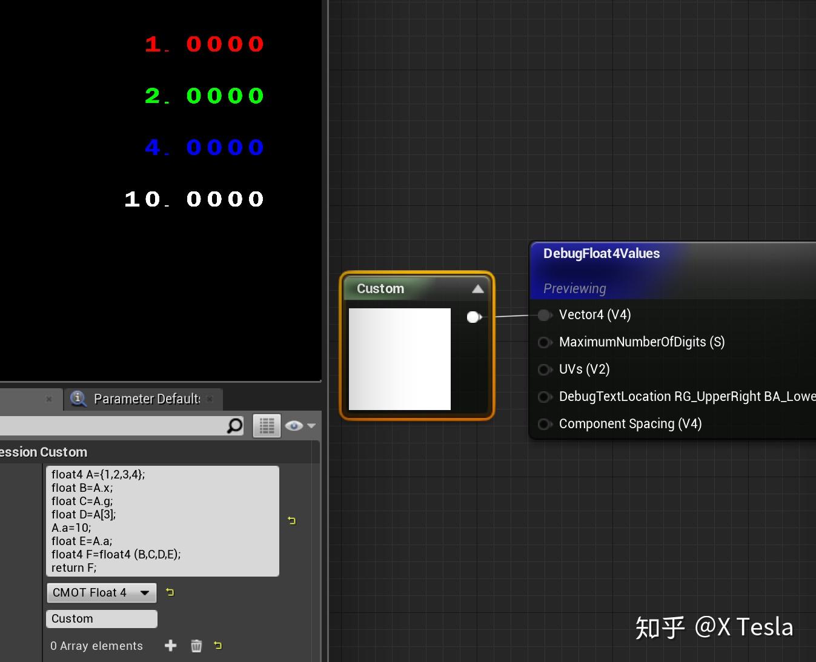Viewport: 816px width, 662px height.
Task: Click the info icon on the Parameter Defaults tab
Action: (x=78, y=399)
